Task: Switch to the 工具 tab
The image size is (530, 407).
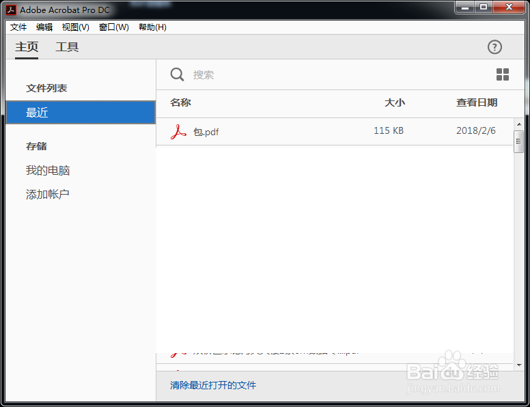Action: [67, 47]
